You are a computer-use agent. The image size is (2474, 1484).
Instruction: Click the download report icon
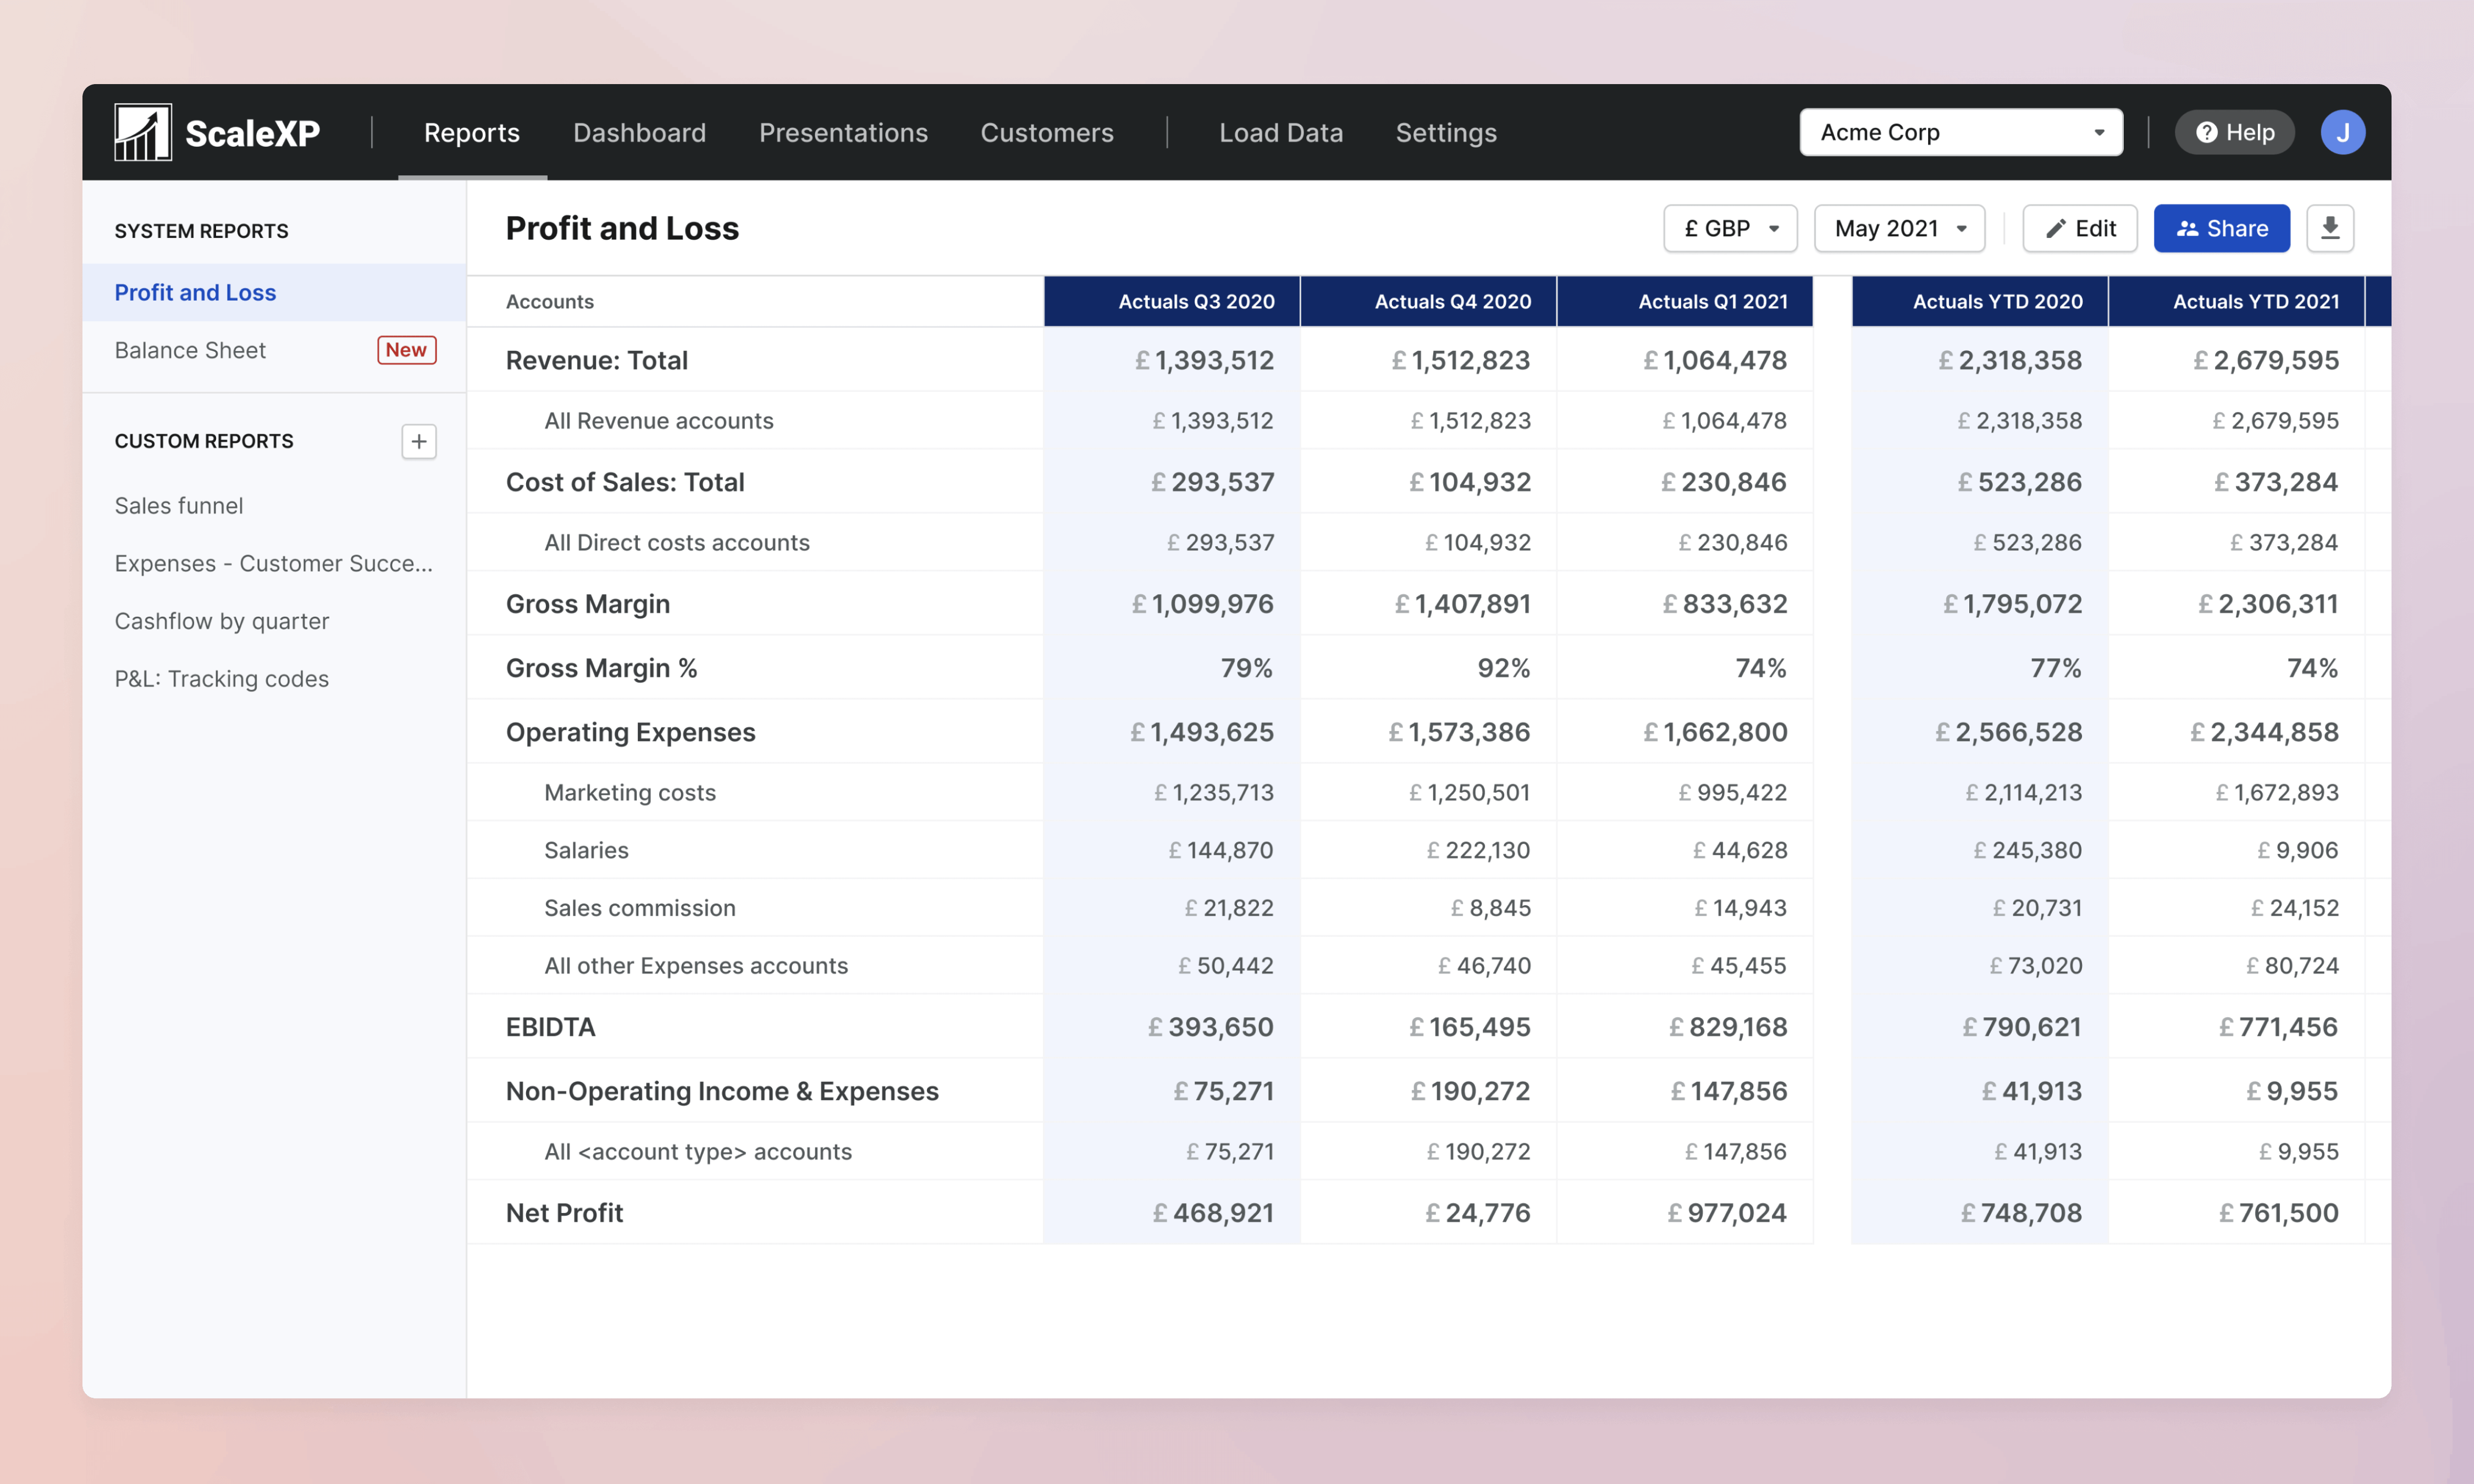click(2329, 228)
